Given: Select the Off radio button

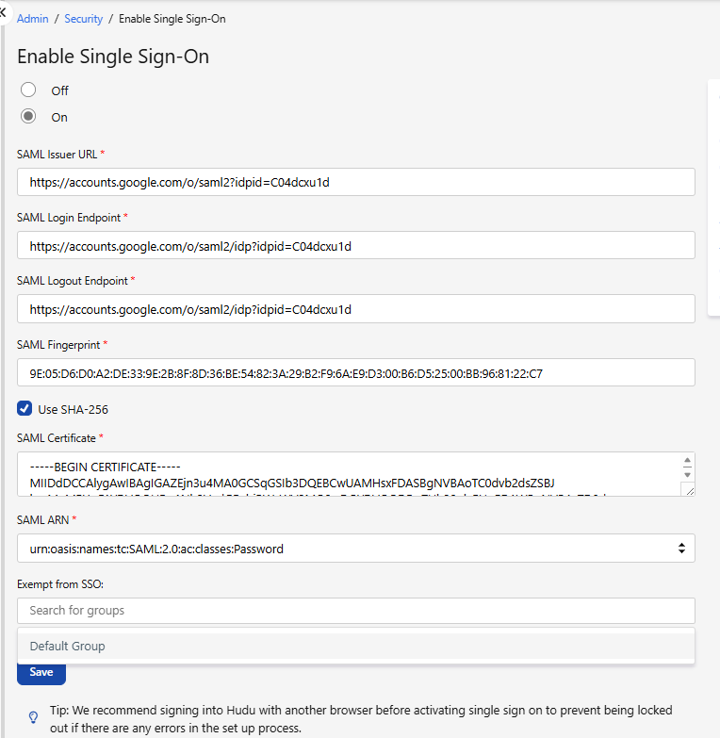Looking at the screenshot, I should point(28,90).
